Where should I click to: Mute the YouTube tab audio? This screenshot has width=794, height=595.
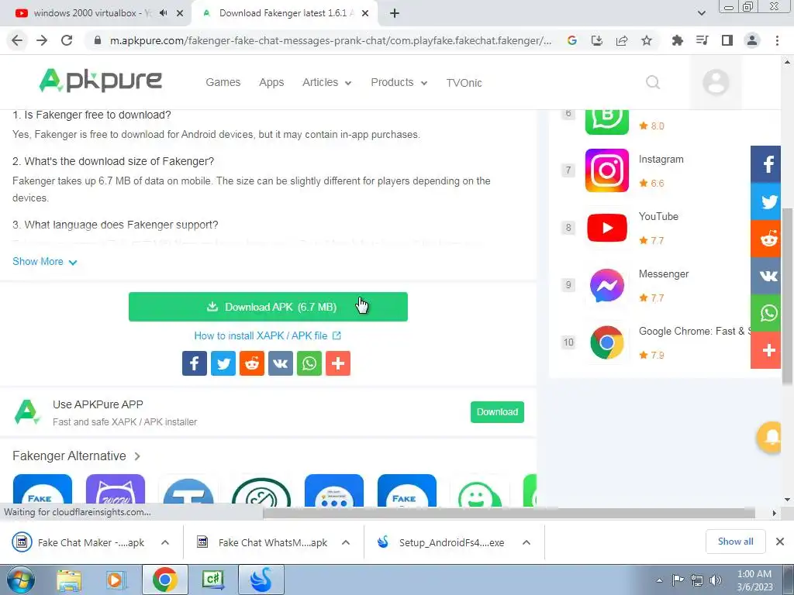click(x=163, y=13)
